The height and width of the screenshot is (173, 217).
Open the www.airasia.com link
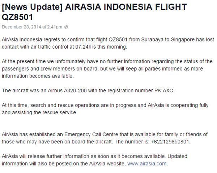click(147, 164)
